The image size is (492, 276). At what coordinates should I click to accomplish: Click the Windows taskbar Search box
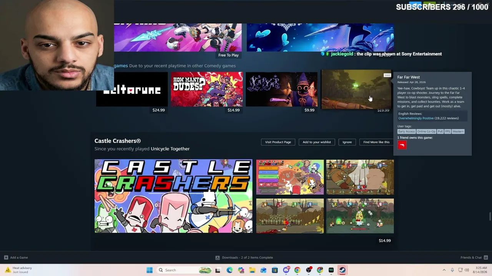(x=184, y=270)
